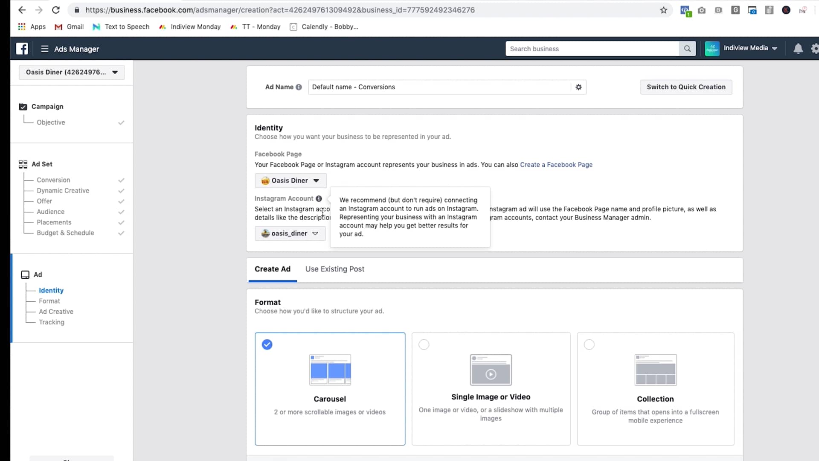Open Ad Name settings gear
The height and width of the screenshot is (461, 819).
[x=578, y=87]
